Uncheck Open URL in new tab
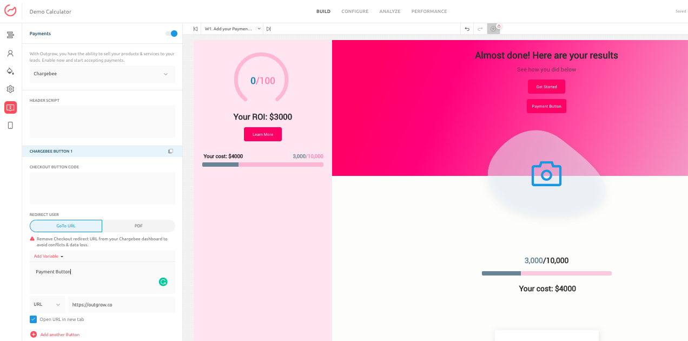The height and width of the screenshot is (341, 688). click(x=34, y=319)
